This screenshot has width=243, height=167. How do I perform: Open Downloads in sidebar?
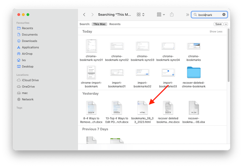[x=29, y=41]
